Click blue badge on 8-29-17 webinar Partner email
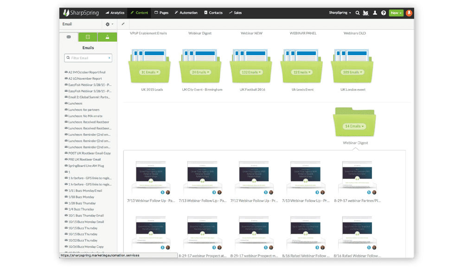The width and height of the screenshot is (475, 267). point(369,192)
